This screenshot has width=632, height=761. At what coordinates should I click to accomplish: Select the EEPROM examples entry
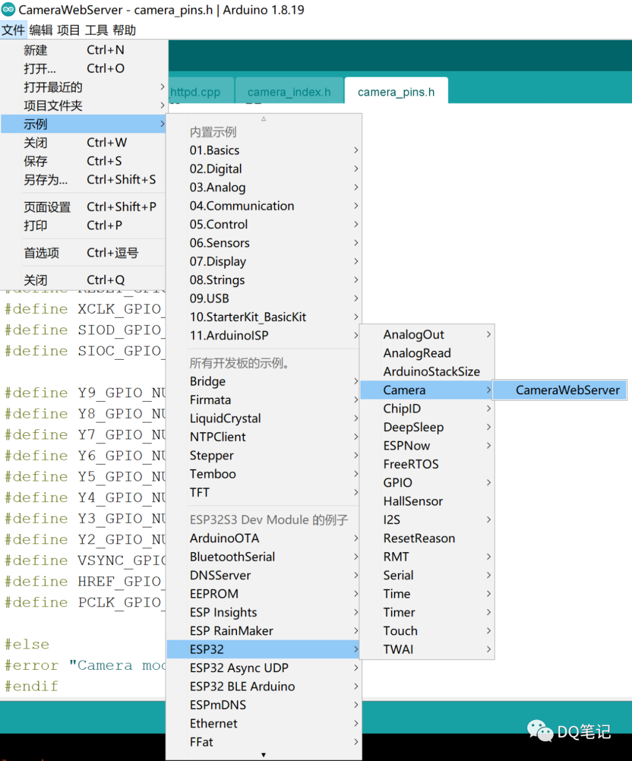[x=214, y=593]
